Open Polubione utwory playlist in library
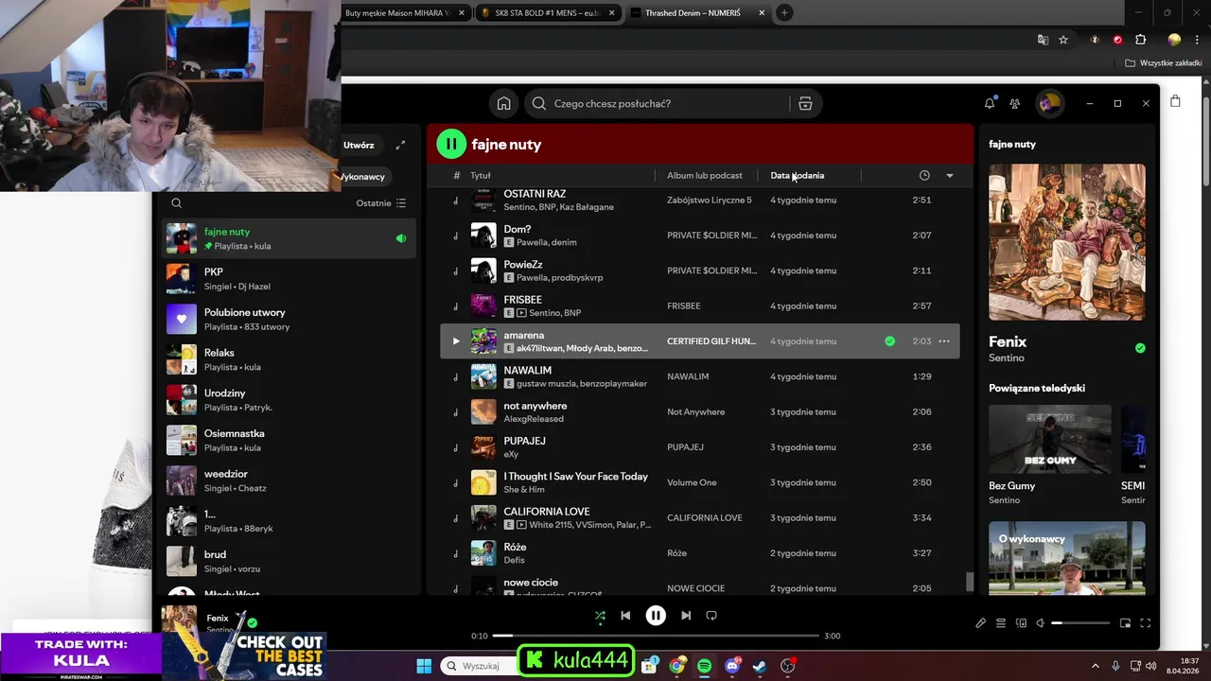Viewport: 1211px width, 681px height. [x=289, y=319]
